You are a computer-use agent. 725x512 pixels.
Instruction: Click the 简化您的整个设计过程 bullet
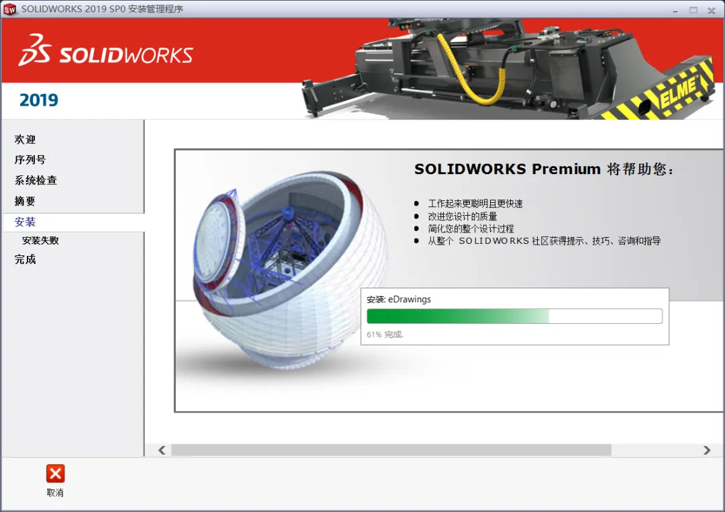click(471, 228)
